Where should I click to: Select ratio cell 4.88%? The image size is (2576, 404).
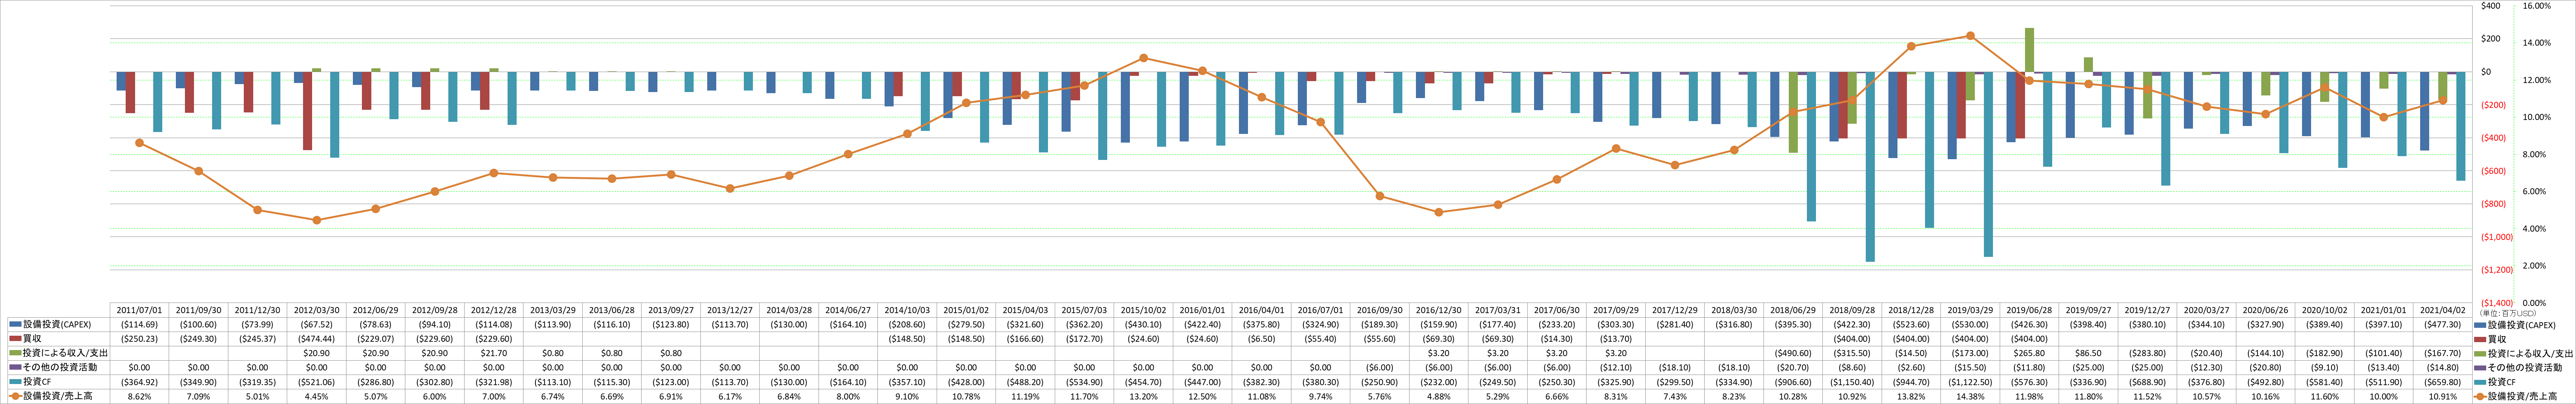1439,397
